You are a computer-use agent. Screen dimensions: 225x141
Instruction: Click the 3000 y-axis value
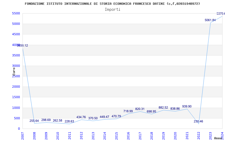click(x=16, y=66)
